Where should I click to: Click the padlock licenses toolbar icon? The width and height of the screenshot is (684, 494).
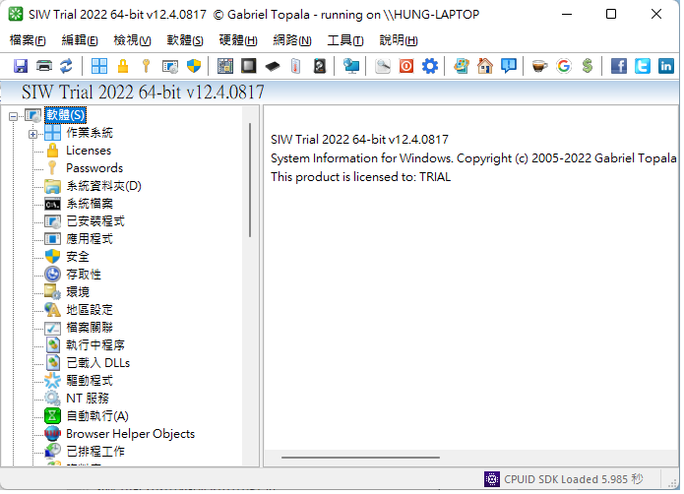pos(123,66)
